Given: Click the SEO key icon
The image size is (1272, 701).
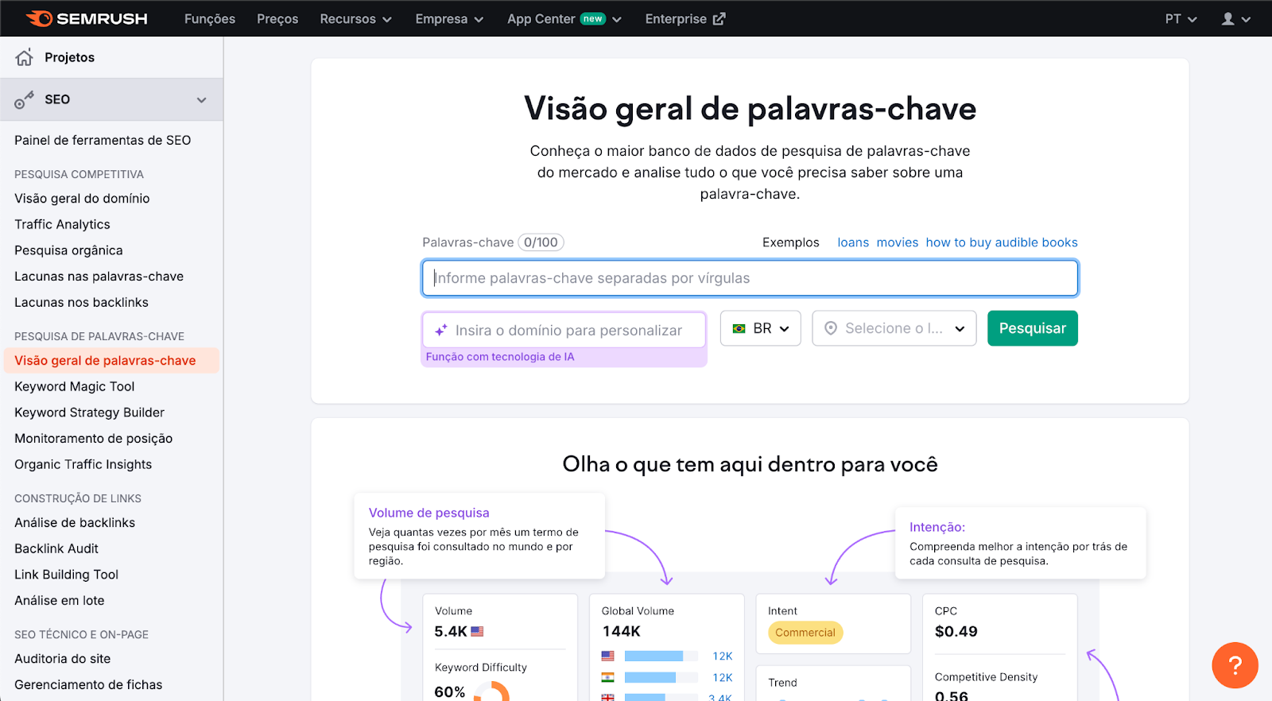Looking at the screenshot, I should pos(25,99).
